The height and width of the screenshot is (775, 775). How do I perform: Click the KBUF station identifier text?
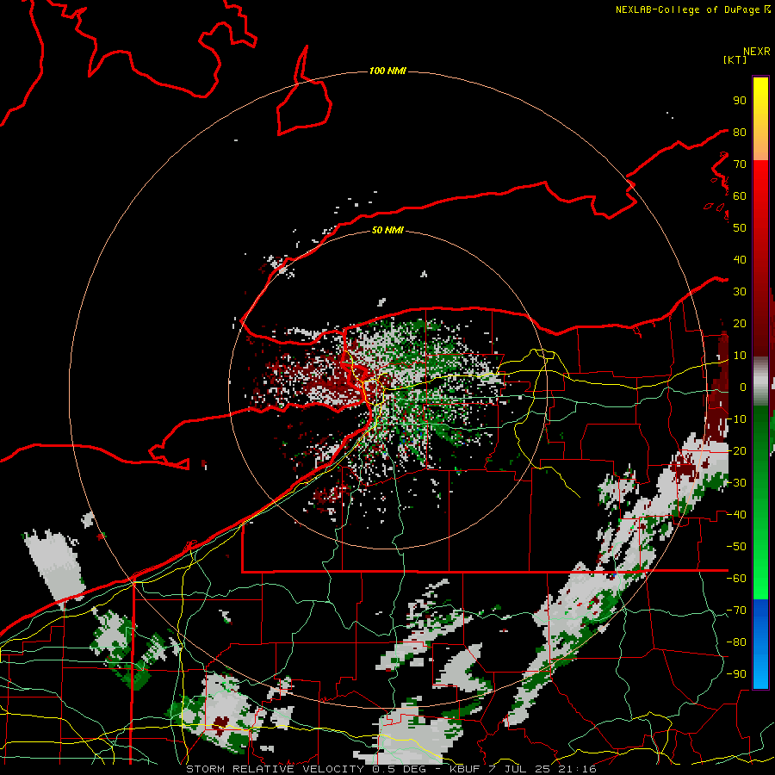point(465,769)
